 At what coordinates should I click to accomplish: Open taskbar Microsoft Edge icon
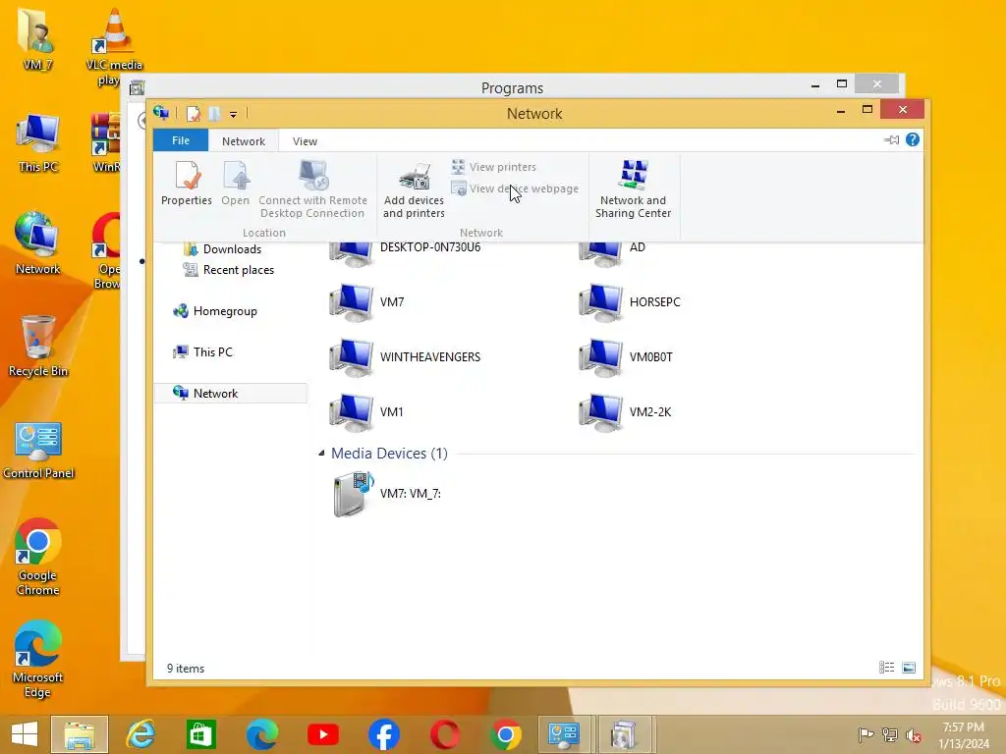click(261, 734)
